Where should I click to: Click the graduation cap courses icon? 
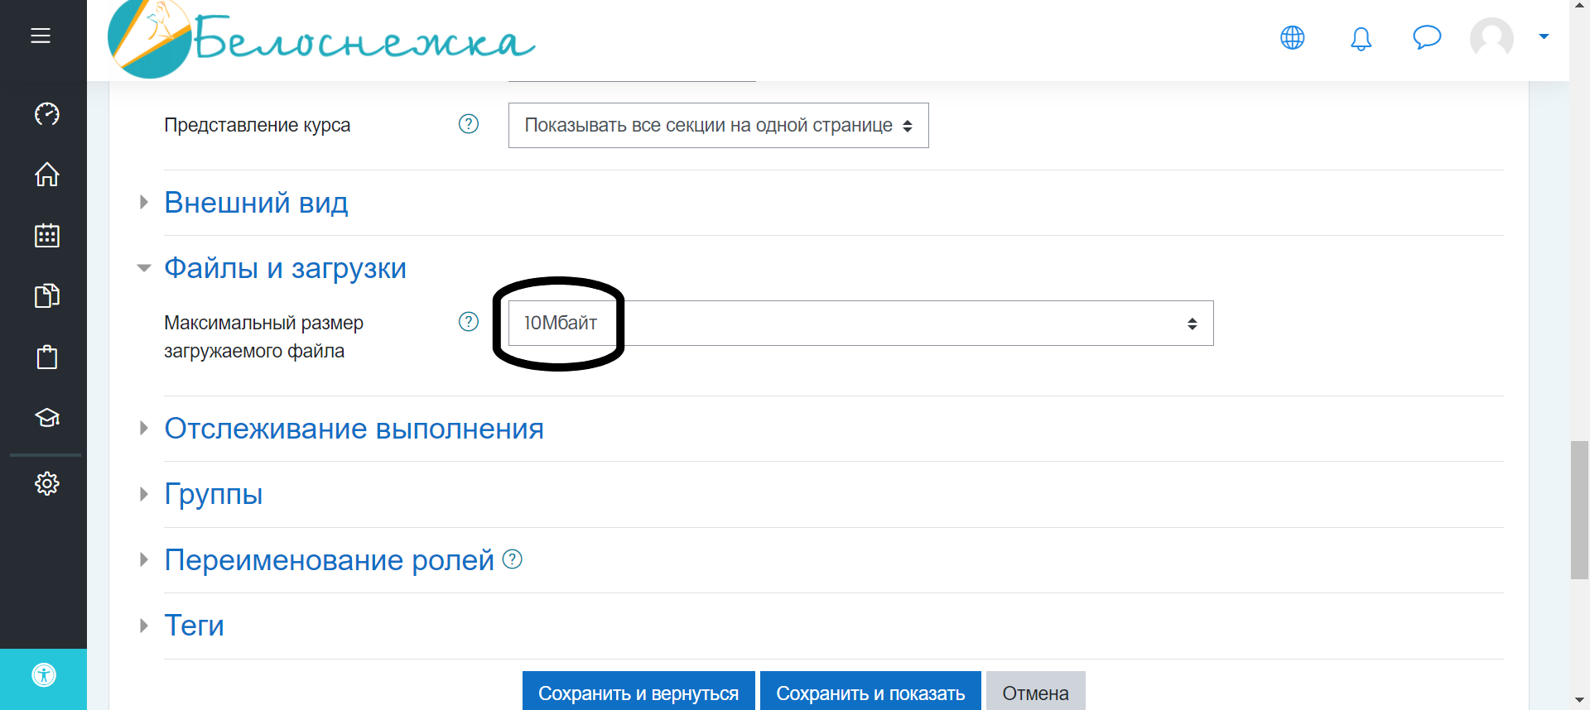tap(47, 418)
